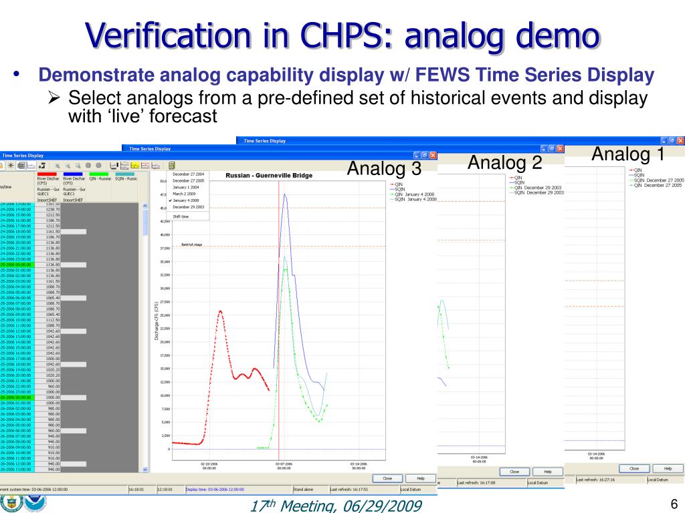Click the second grey circle toolbar icon
Screen dimensions: 685x513
(x=99, y=166)
